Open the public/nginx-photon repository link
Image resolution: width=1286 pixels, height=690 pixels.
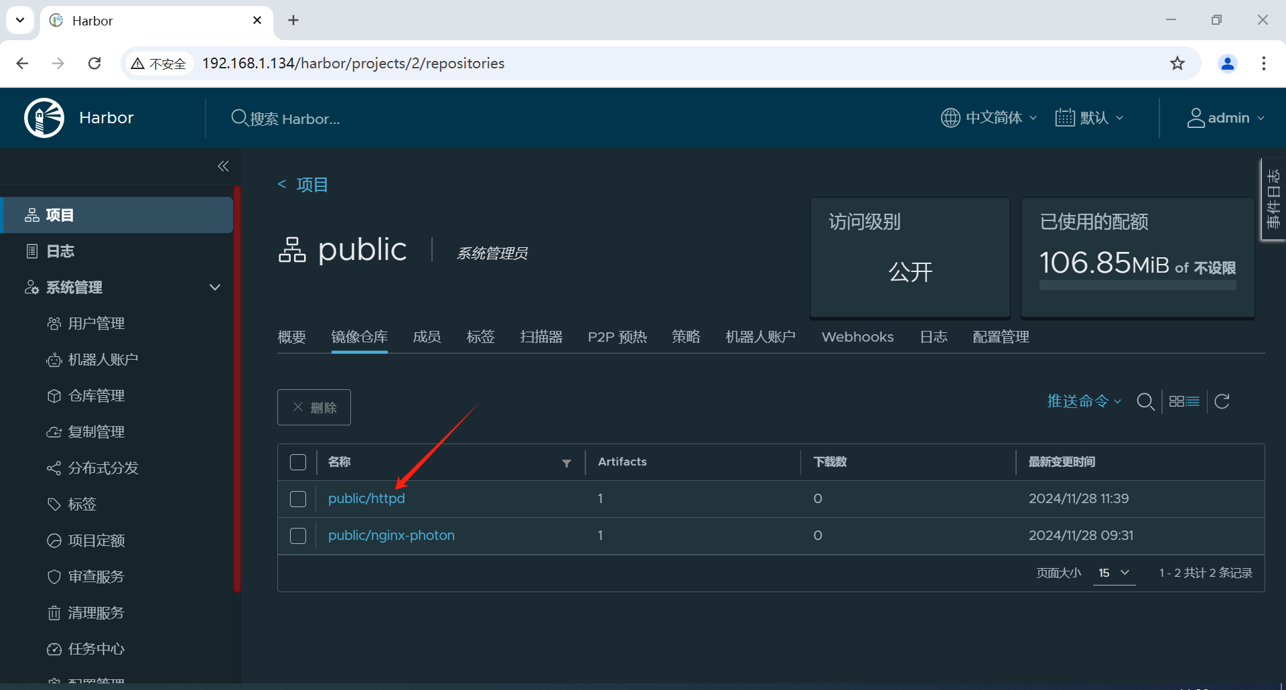391,536
